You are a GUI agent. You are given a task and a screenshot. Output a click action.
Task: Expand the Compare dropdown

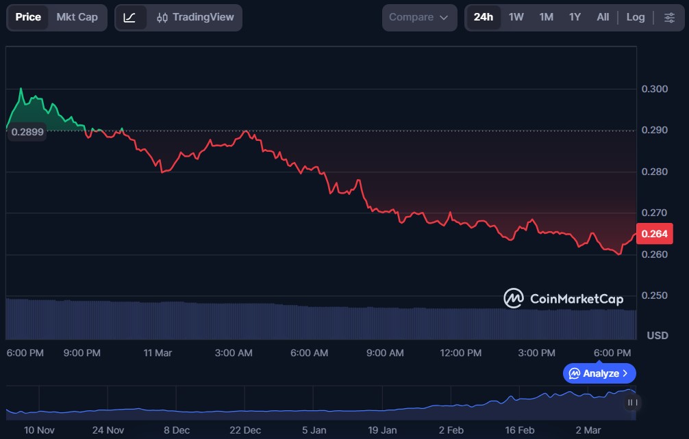pyautogui.click(x=419, y=17)
